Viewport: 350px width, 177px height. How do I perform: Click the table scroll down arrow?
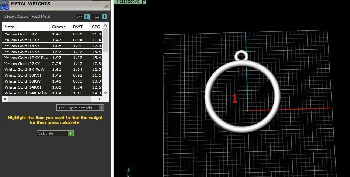(106, 93)
